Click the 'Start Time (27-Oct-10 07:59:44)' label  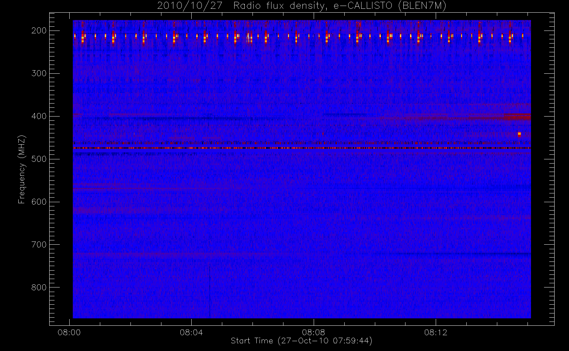[x=301, y=341]
